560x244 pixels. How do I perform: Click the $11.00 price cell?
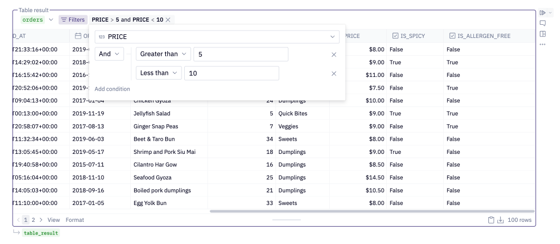coord(366,75)
